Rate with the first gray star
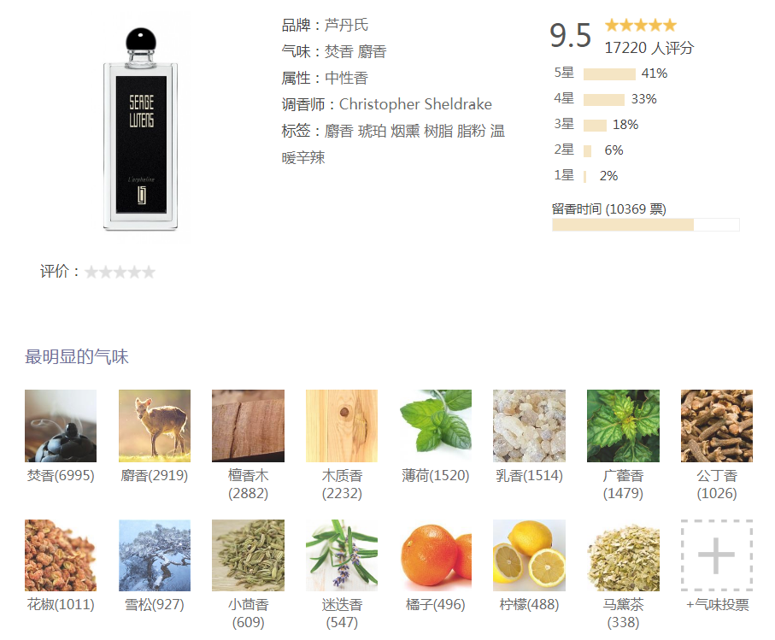The height and width of the screenshot is (640, 775). pyautogui.click(x=91, y=272)
